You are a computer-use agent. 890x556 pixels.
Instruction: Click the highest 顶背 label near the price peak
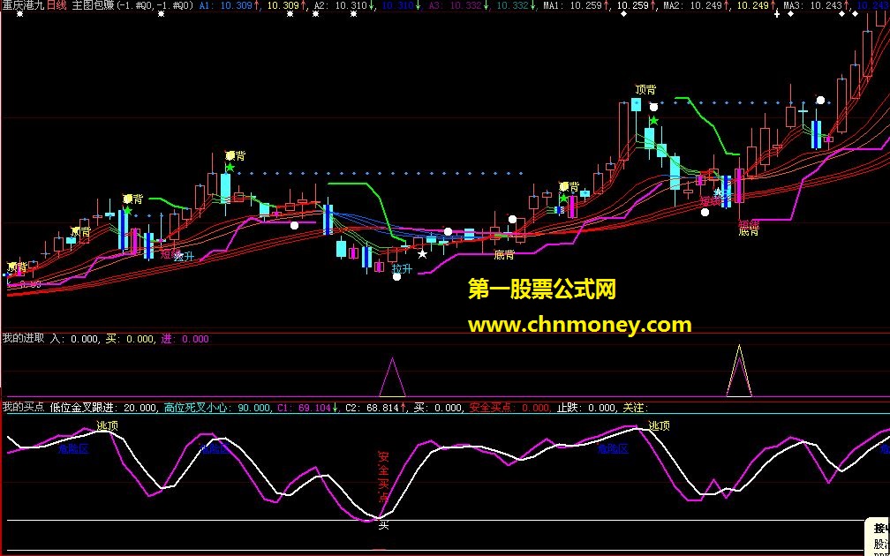click(x=645, y=90)
